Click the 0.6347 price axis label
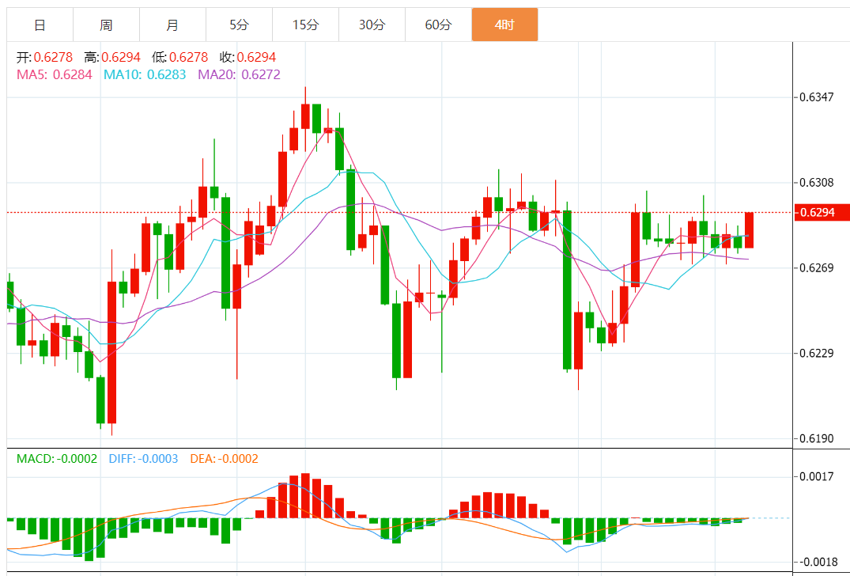Image resolution: width=850 pixels, height=576 pixels. 816,97
